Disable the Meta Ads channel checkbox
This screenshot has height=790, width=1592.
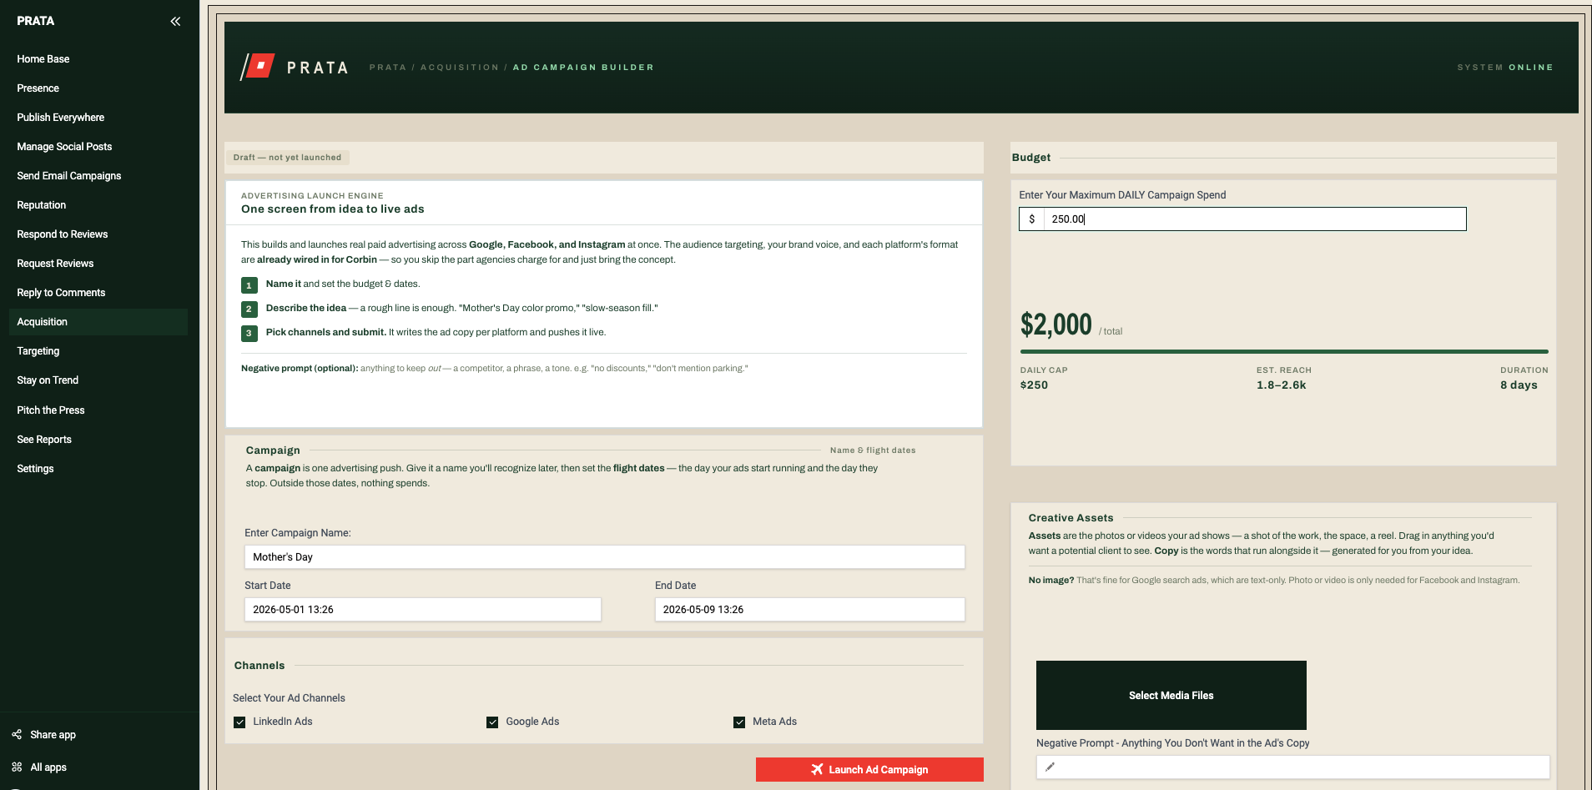click(x=739, y=722)
